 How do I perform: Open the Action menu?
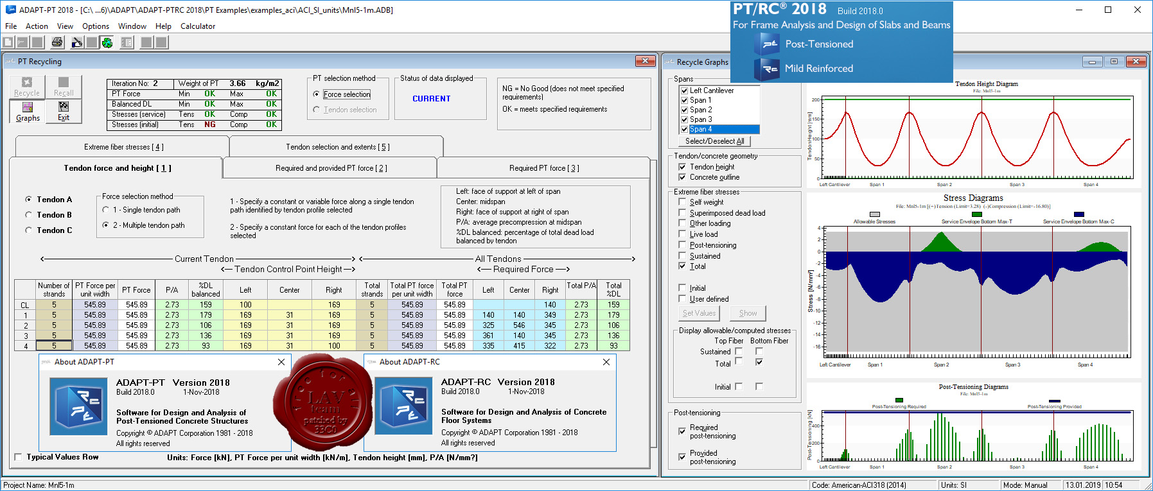(37, 26)
